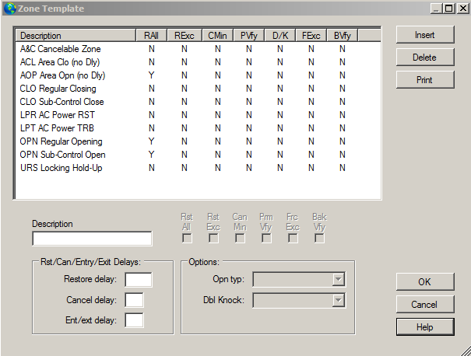Click the Cancel delay input field

tap(134, 300)
